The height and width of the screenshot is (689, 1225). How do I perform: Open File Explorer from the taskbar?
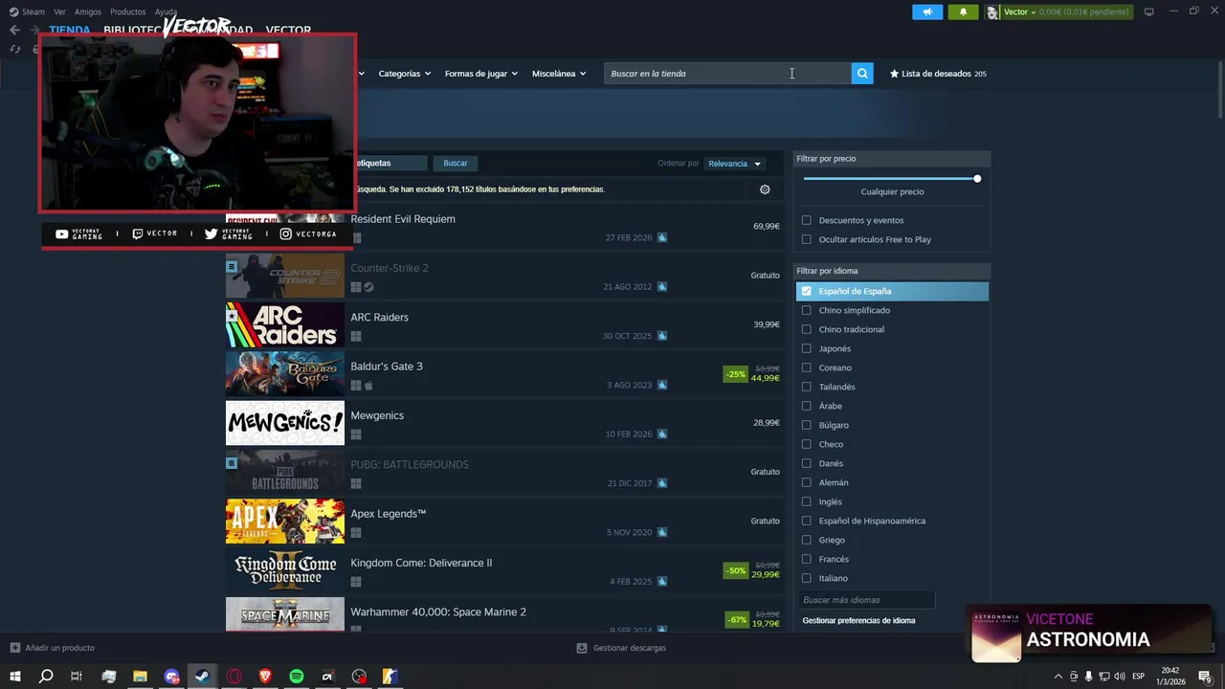[x=140, y=677]
